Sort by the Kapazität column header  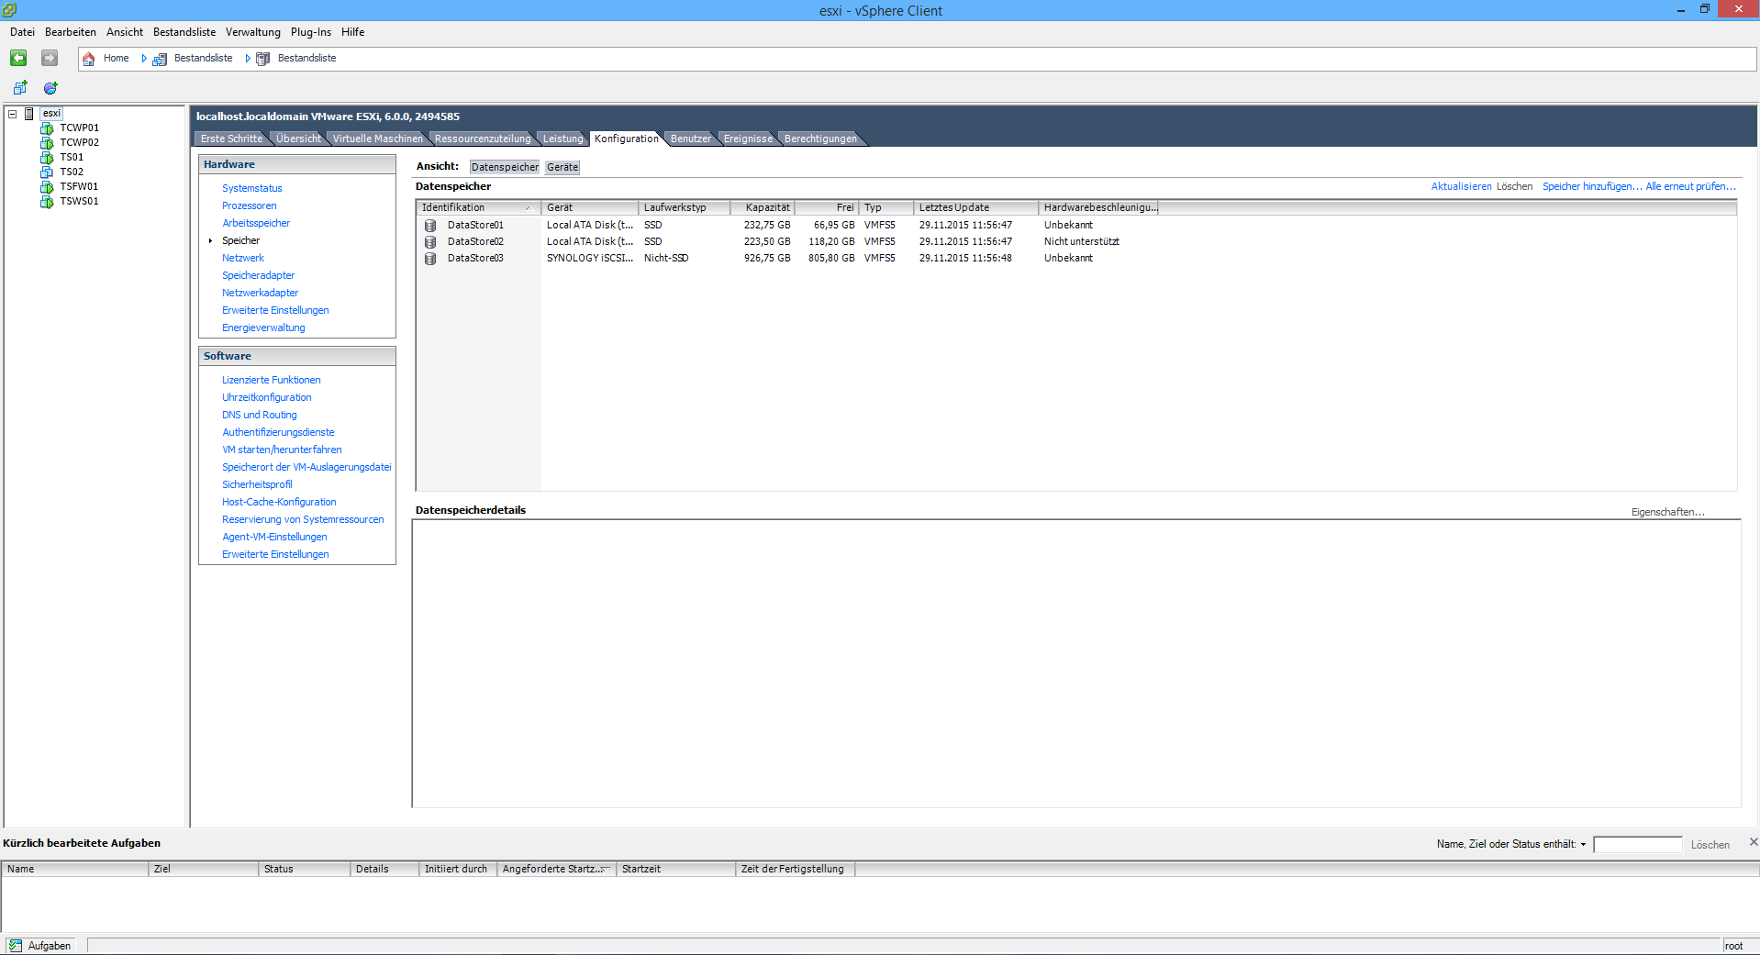click(x=763, y=207)
